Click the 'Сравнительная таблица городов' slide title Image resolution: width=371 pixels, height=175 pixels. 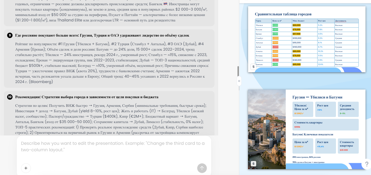(x=283, y=14)
